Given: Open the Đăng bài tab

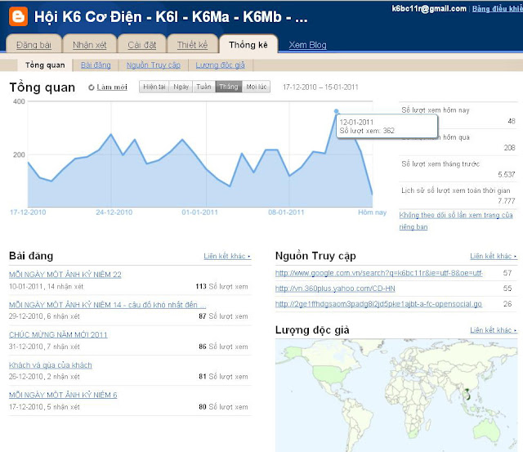Looking at the screenshot, I should click(34, 45).
